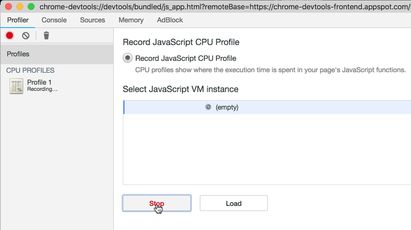
Task: Click the Profile 1 spreadsheet icon
Action: point(16,86)
